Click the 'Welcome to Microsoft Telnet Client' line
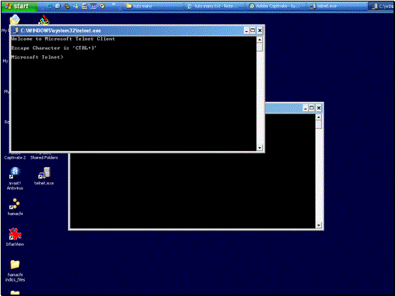This screenshot has height=296, width=395. 63,39
